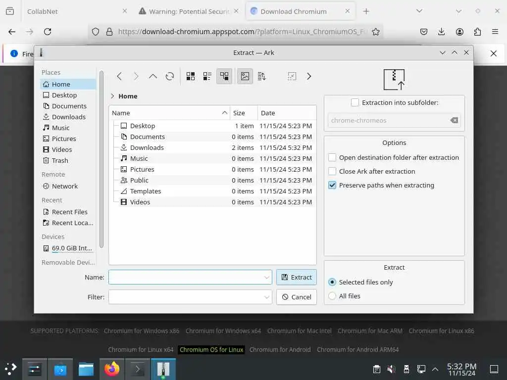Select Pictures in the Places sidebar
The image size is (507, 380).
tap(68, 139)
